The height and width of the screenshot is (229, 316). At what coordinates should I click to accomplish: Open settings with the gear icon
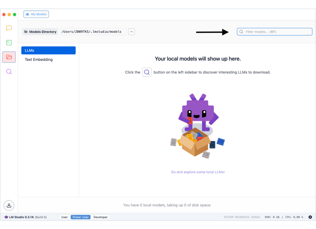point(310,217)
